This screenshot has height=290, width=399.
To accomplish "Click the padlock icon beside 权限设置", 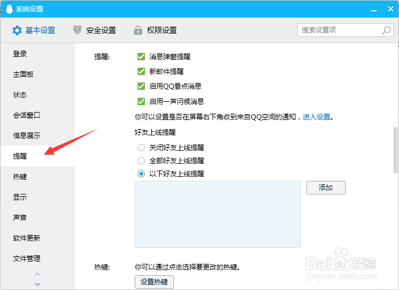I will pyautogui.click(x=138, y=30).
